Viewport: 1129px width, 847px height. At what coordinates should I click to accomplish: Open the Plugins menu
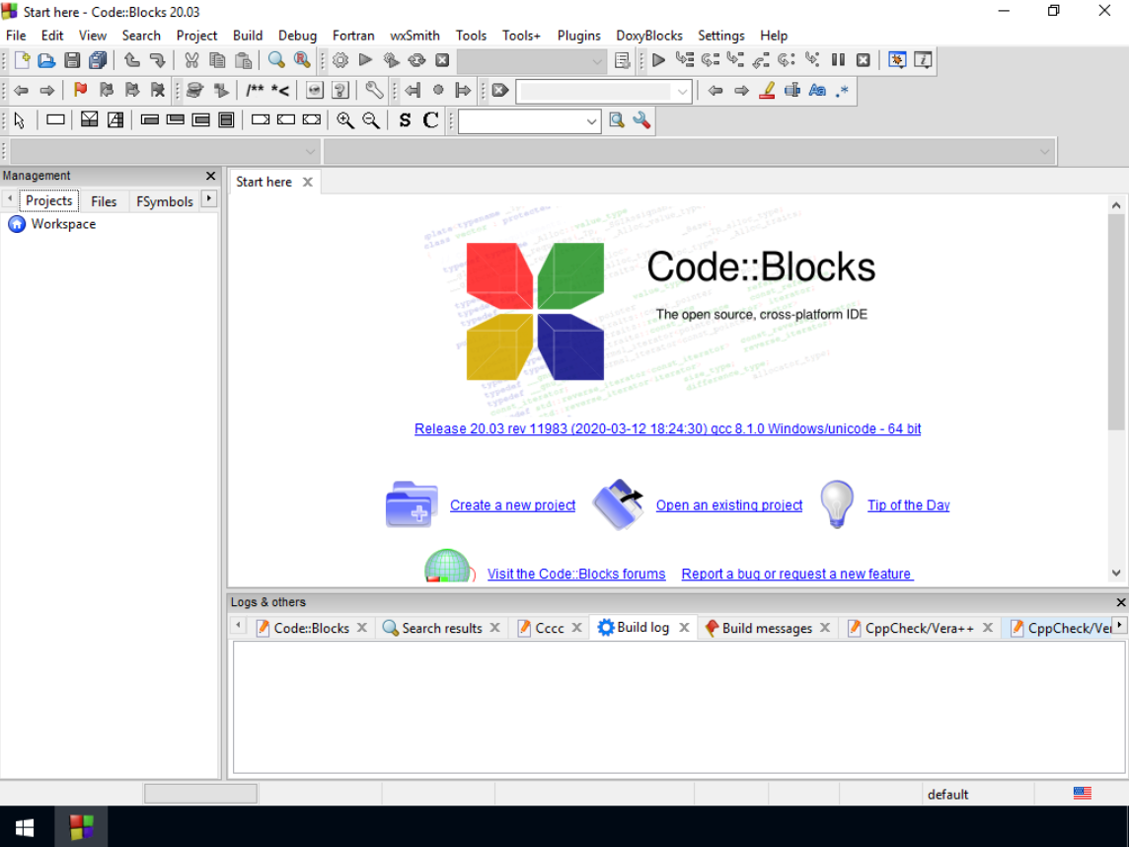(x=579, y=36)
